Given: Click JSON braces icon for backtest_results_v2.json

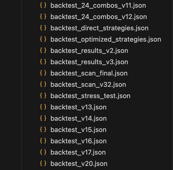Looking at the screenshot, I should point(43,51).
